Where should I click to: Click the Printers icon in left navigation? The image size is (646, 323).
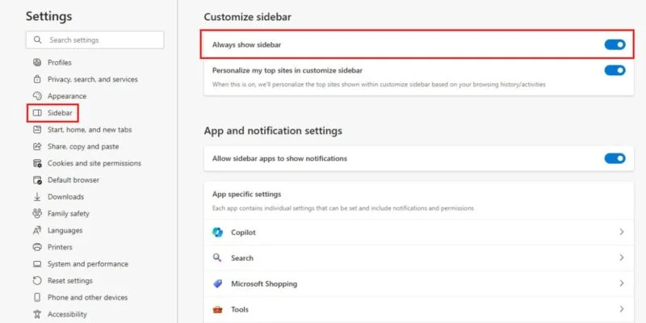coord(37,247)
